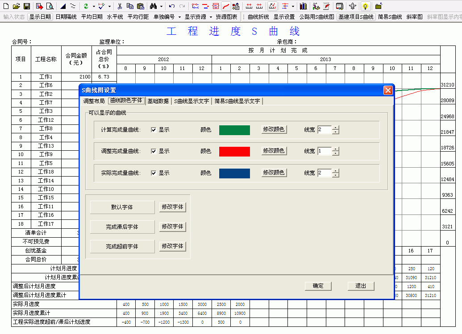
Task: Click the red color swatch
Action: [x=234, y=152]
